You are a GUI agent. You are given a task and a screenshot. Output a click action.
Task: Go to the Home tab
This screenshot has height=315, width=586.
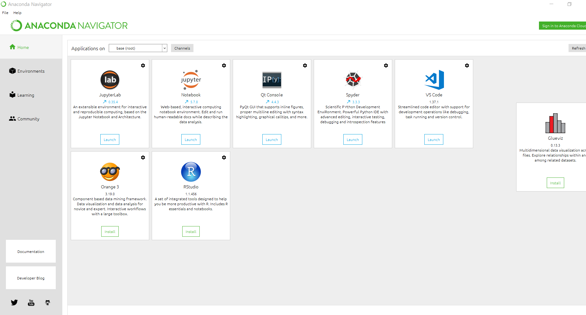(x=31, y=47)
